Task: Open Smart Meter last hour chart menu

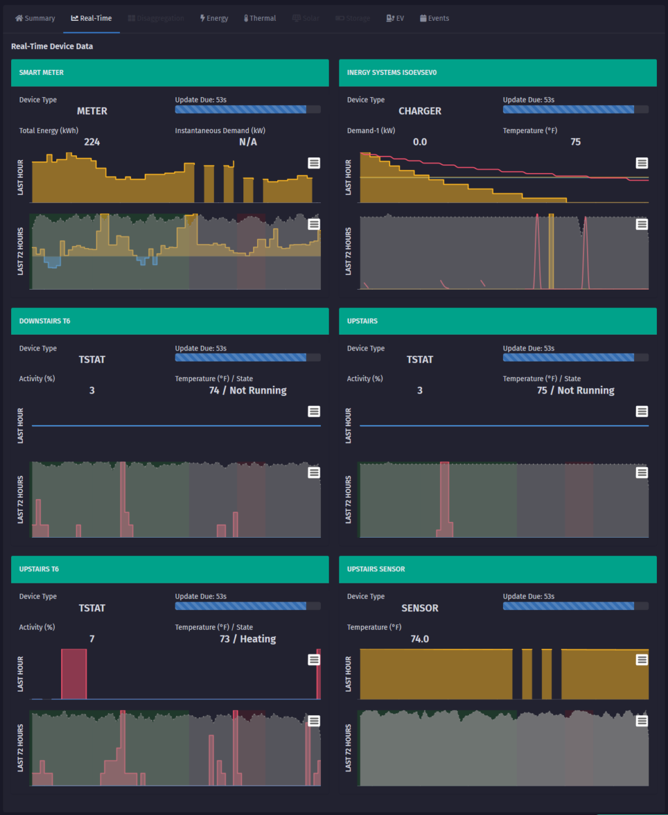Action: point(314,163)
